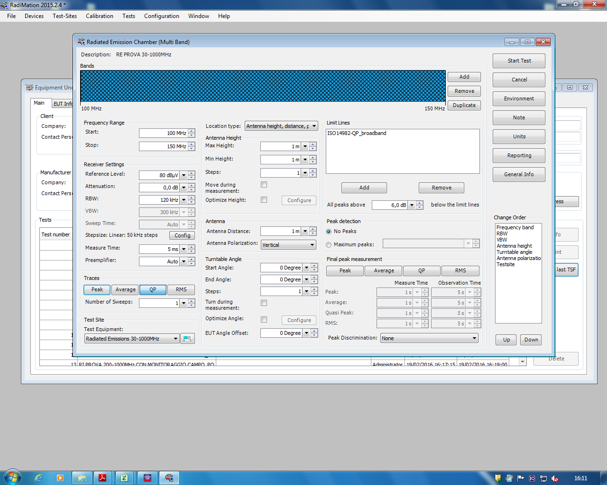607x485 pixels.
Task: Open Max Height unit dropdown arrow
Action: pyautogui.click(x=305, y=147)
